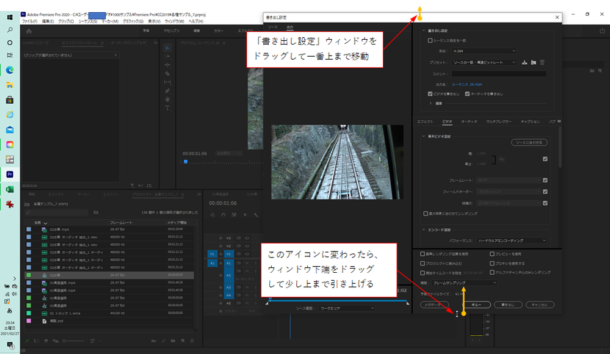Click the 'キュー' button
The image size is (610, 354).
tap(476, 305)
